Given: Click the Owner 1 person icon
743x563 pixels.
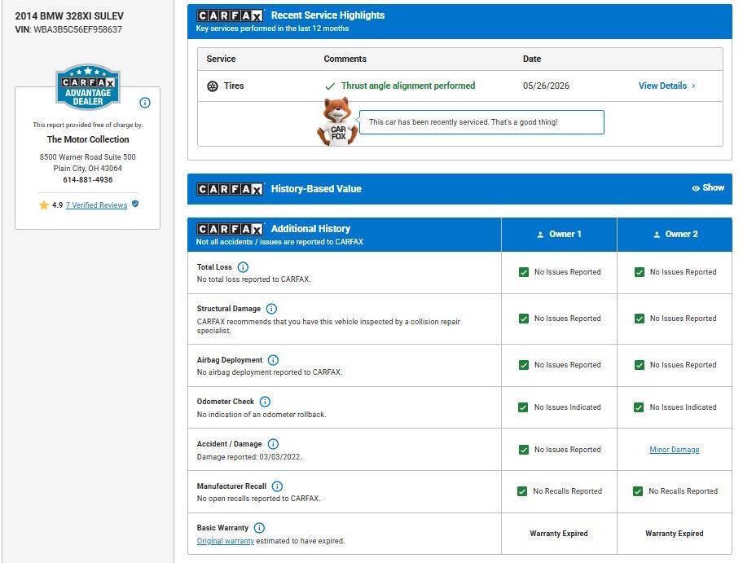Looking at the screenshot, I should click(x=540, y=235).
